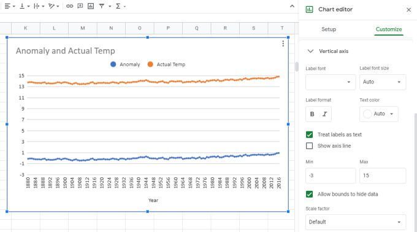Select column K header
The image size is (417, 232).
click(x=26, y=28)
